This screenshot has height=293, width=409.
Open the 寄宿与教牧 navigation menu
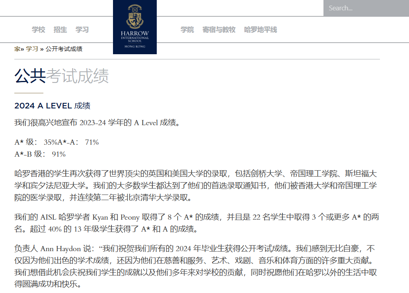click(x=219, y=30)
